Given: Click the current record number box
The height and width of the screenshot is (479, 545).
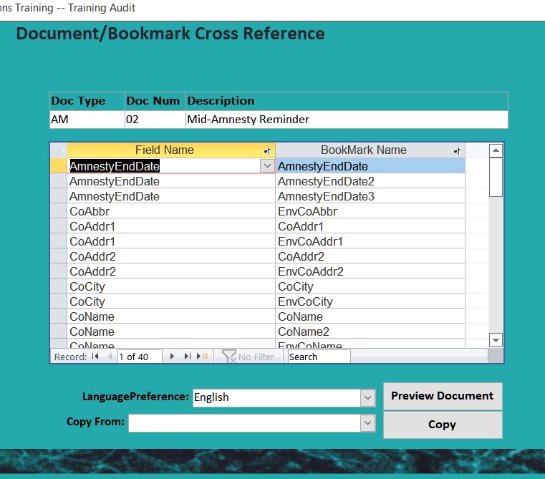Looking at the screenshot, I should tap(140, 357).
